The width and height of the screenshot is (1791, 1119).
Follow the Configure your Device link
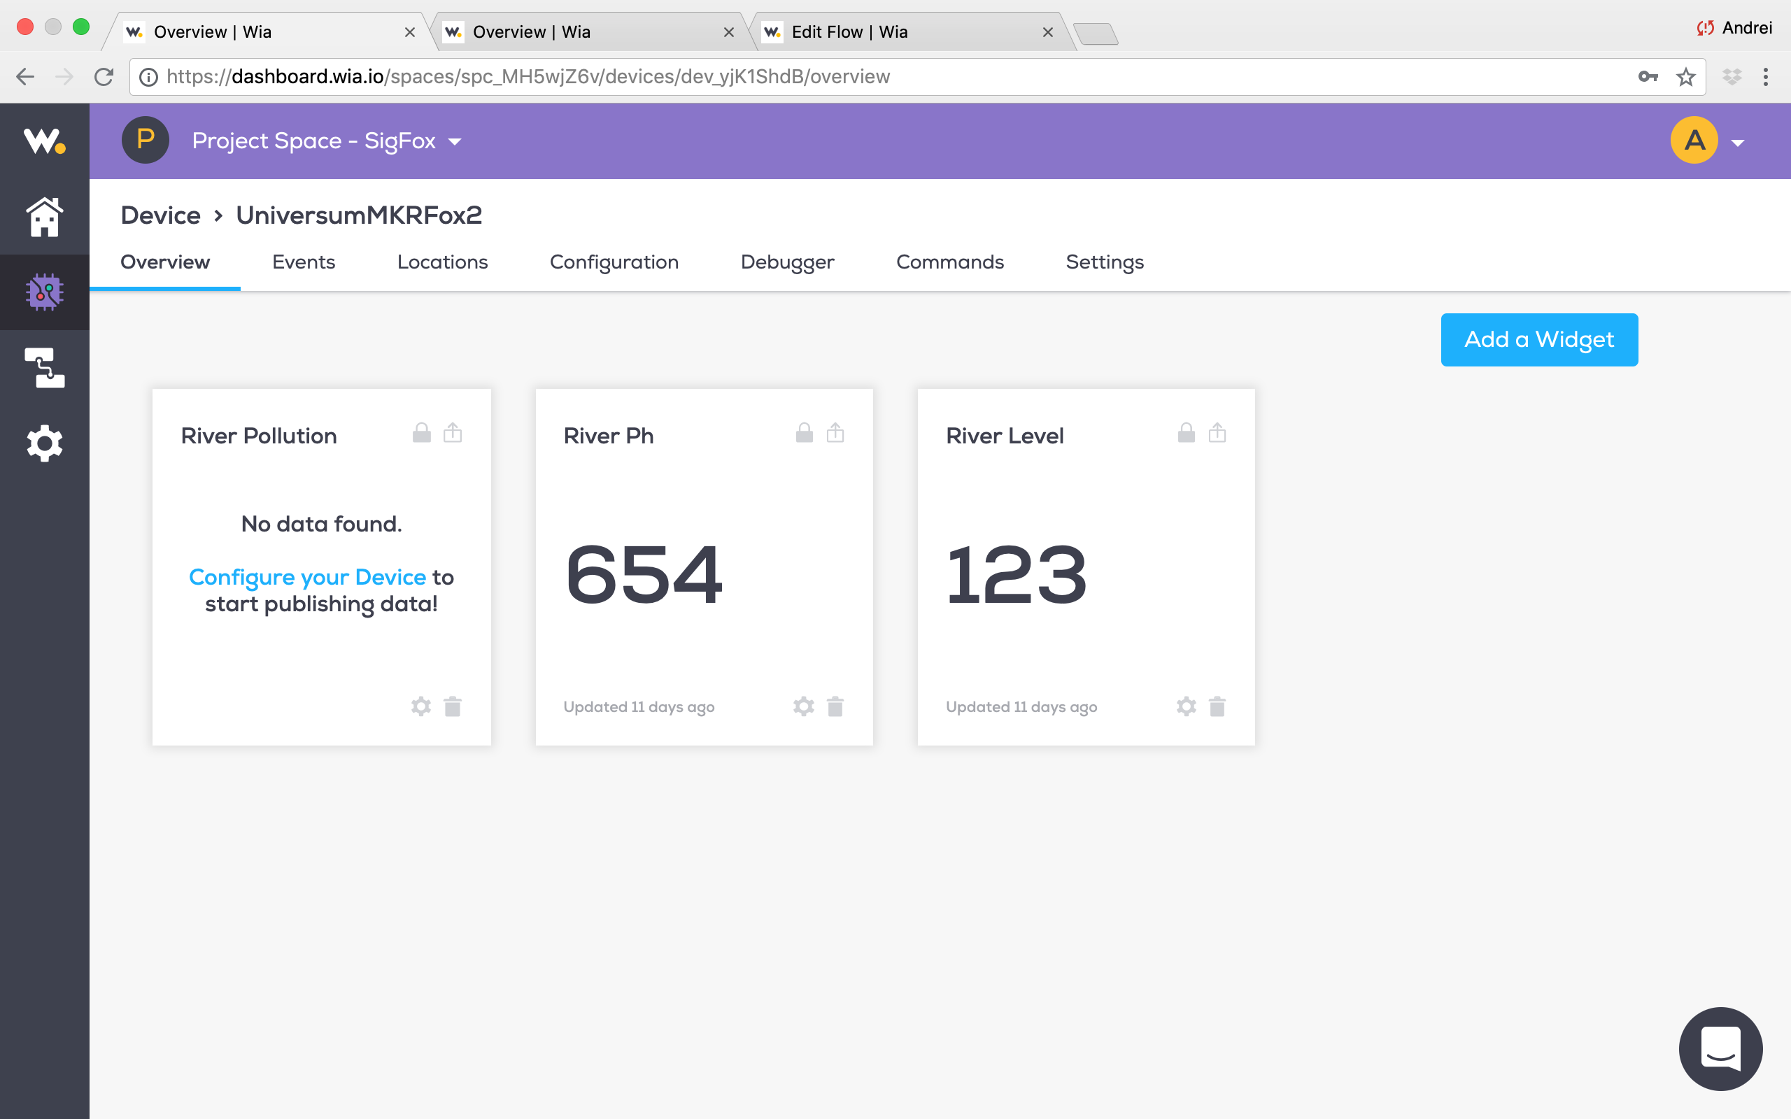coord(307,577)
